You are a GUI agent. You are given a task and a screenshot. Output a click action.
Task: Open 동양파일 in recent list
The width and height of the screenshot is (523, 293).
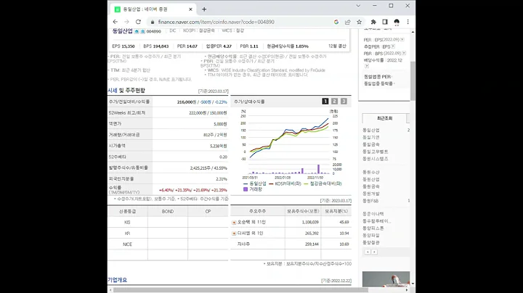tap(371, 235)
